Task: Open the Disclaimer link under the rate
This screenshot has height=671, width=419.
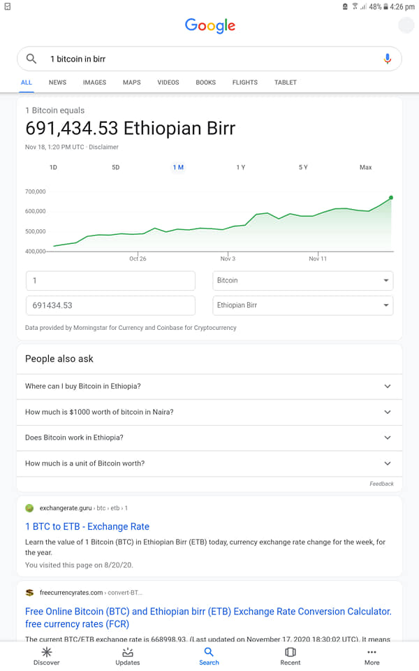Action: pos(103,147)
